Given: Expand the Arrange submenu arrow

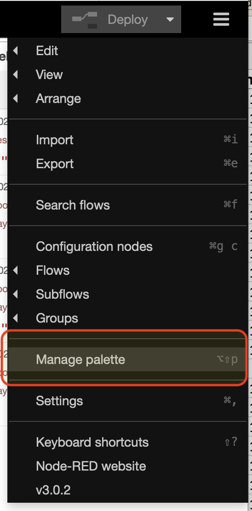Looking at the screenshot, I should [15, 98].
